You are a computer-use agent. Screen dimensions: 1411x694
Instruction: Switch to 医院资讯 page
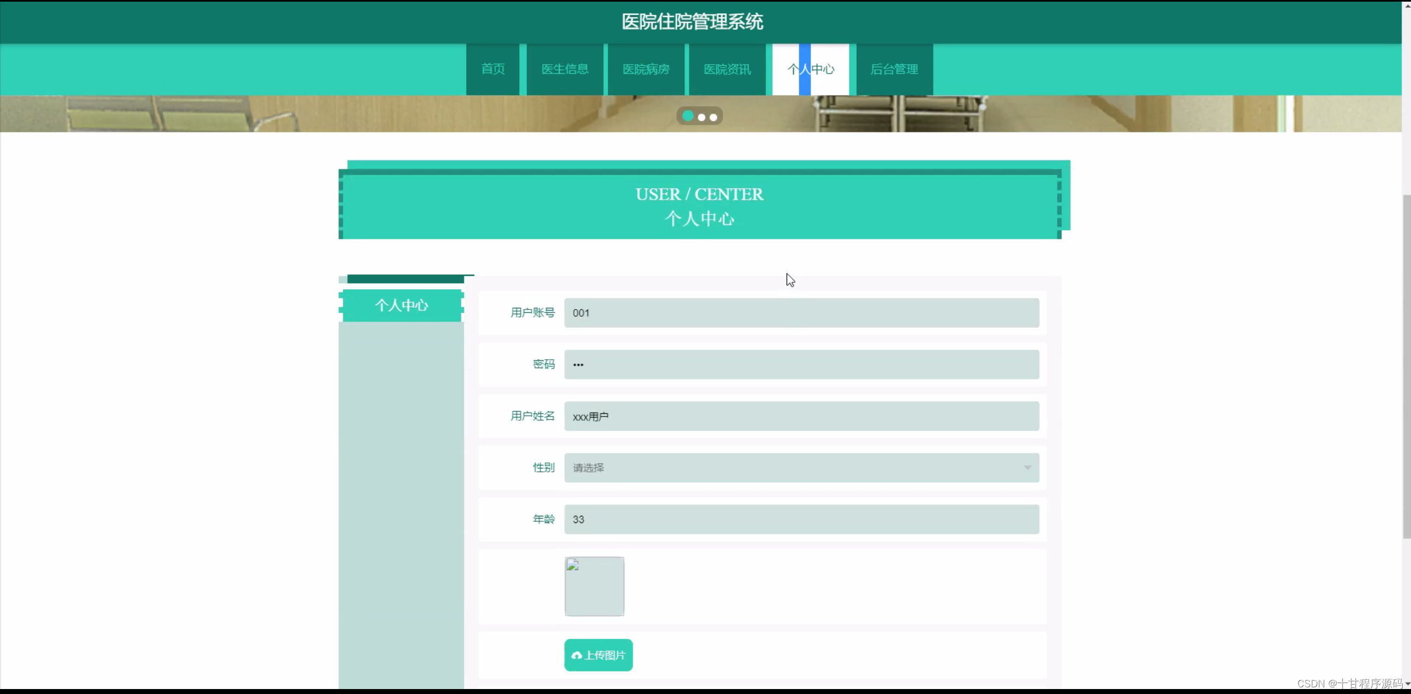tap(726, 70)
